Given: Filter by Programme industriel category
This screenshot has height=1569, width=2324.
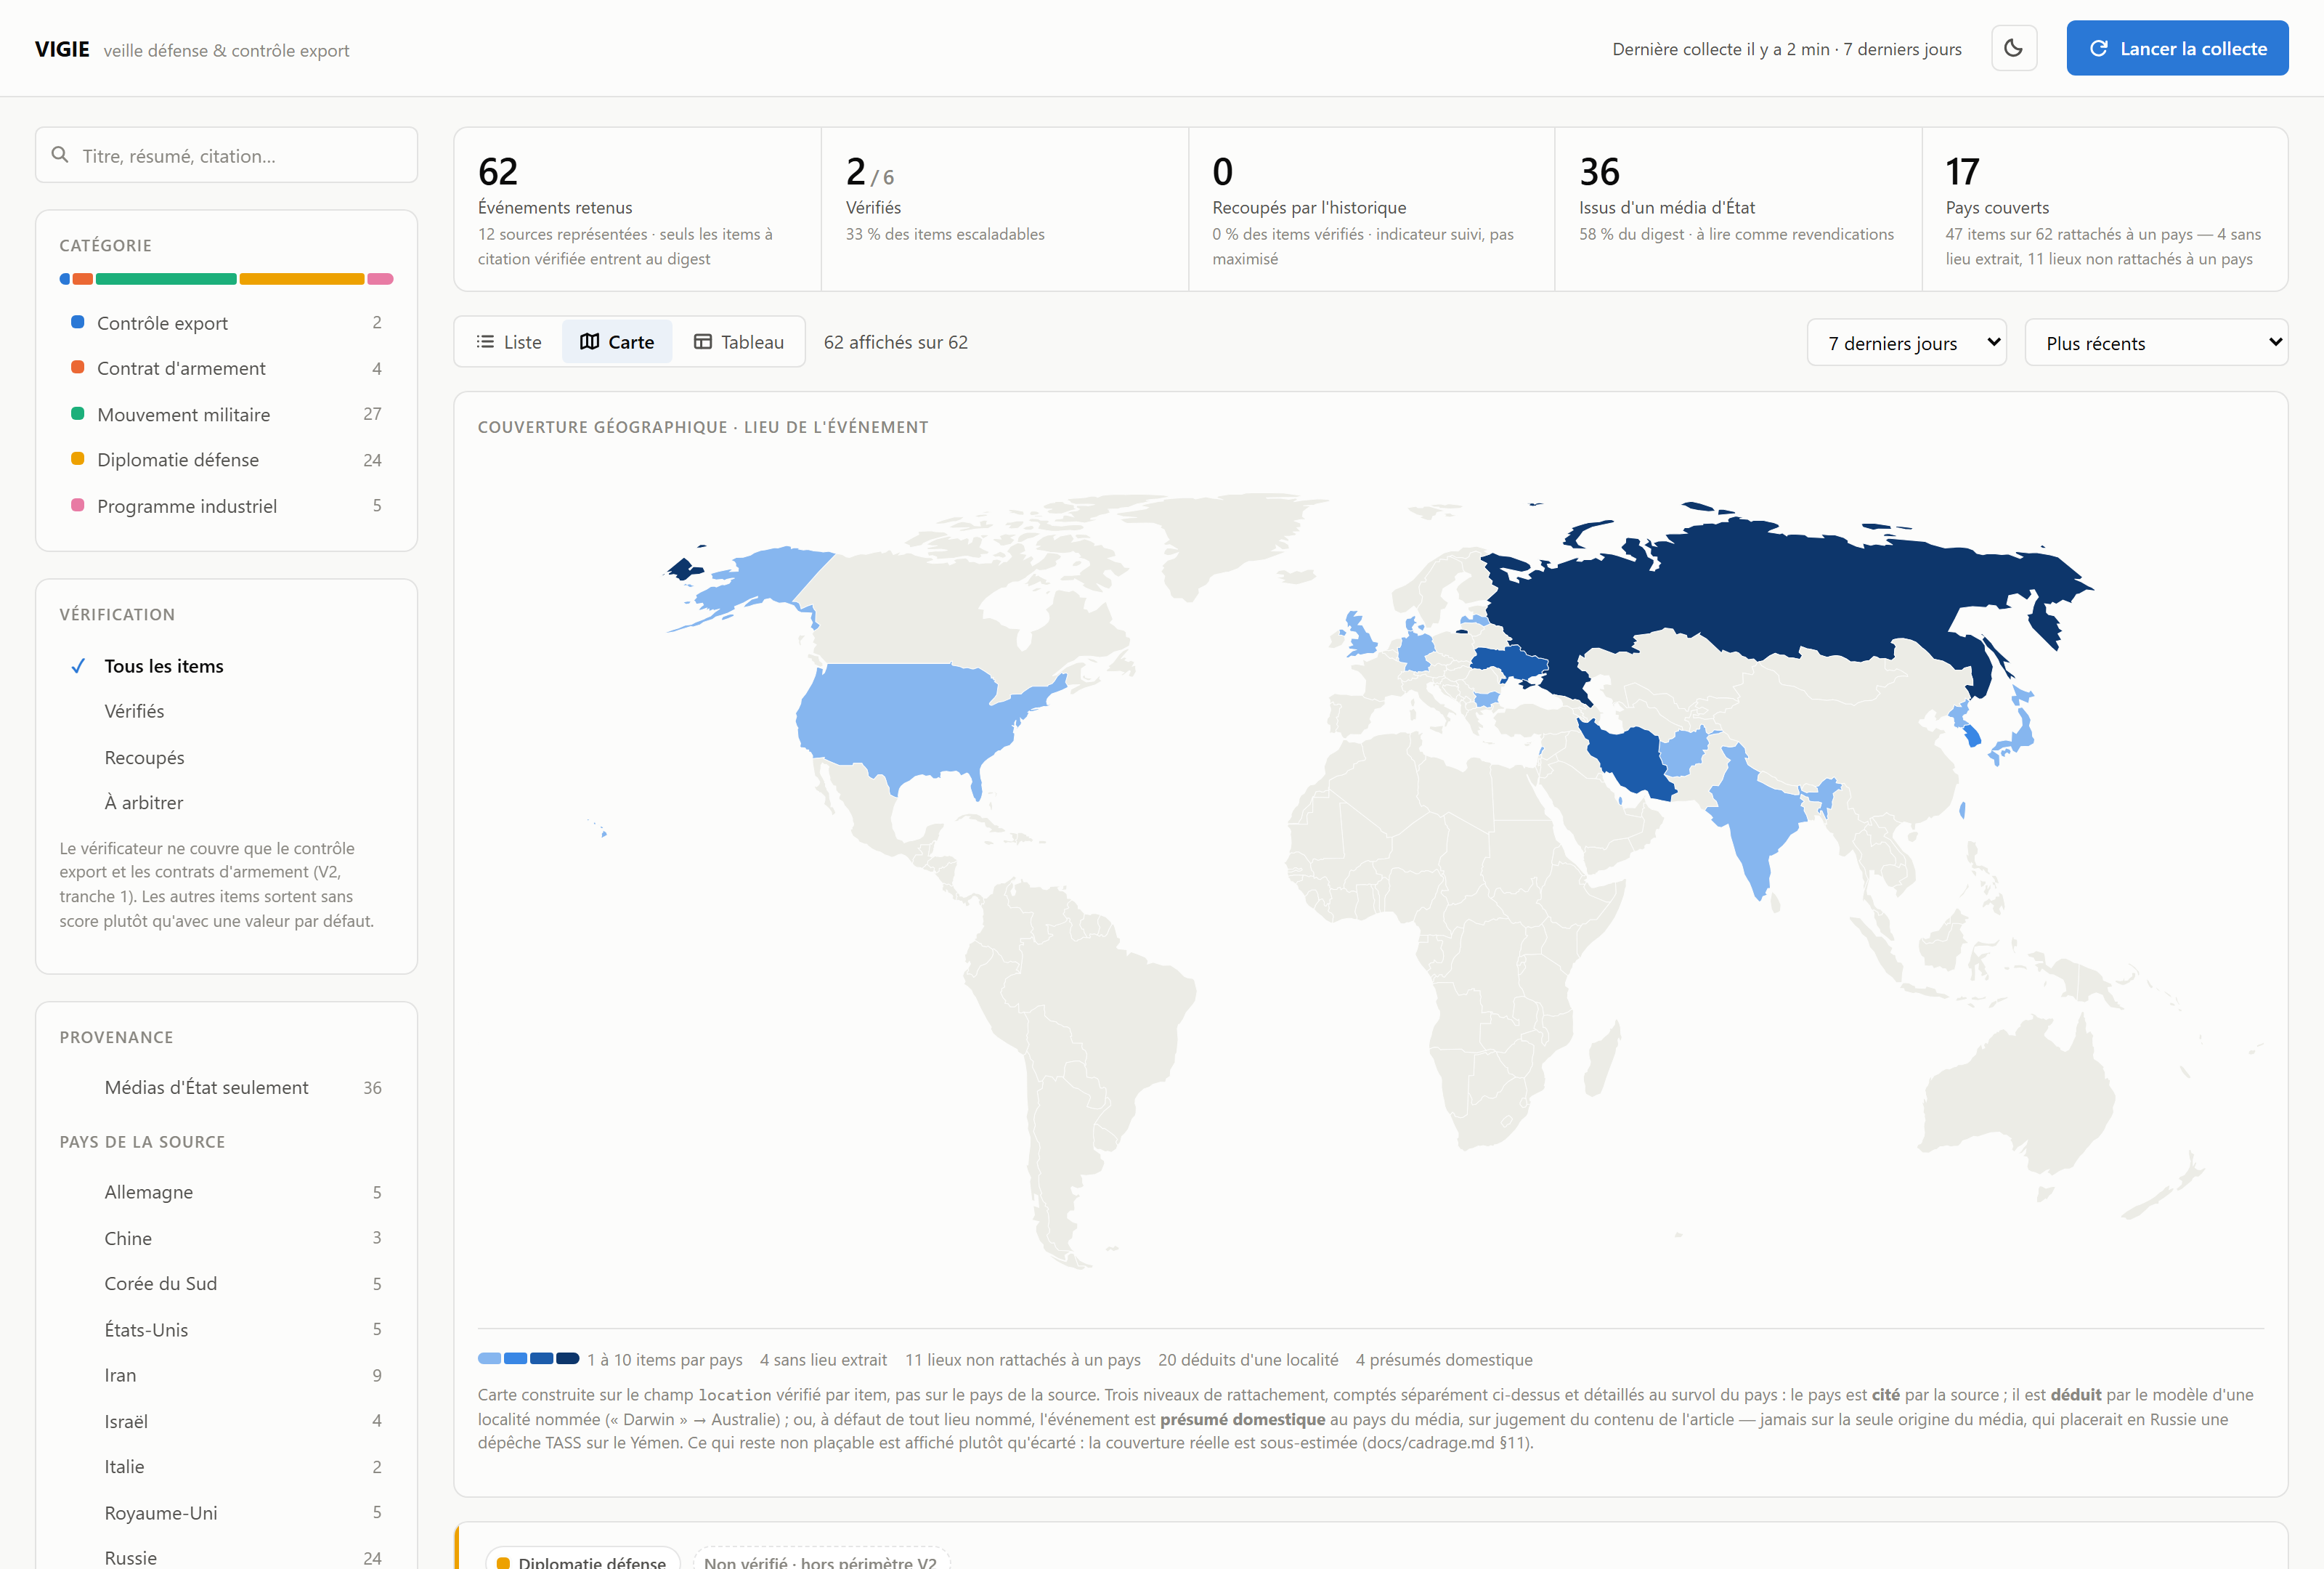Looking at the screenshot, I should [x=226, y=506].
